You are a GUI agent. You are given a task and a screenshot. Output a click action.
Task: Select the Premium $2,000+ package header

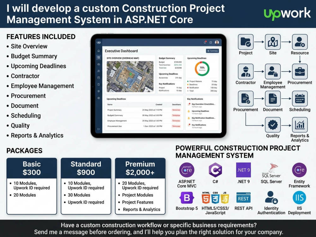140,168
